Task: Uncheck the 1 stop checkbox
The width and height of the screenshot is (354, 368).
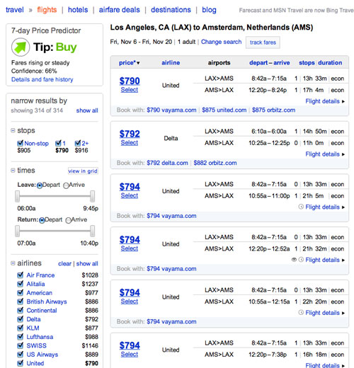Action: click(58, 143)
